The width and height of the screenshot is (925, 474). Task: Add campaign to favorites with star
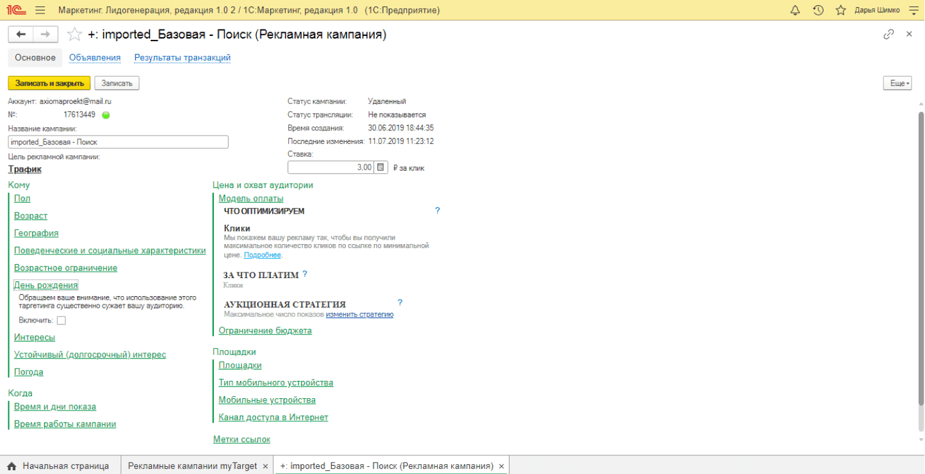pyautogui.click(x=75, y=35)
